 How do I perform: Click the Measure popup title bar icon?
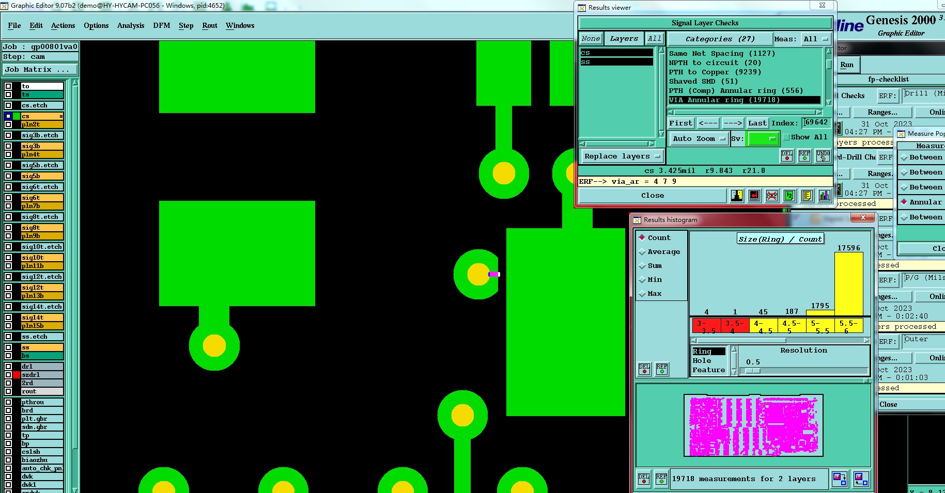point(901,134)
